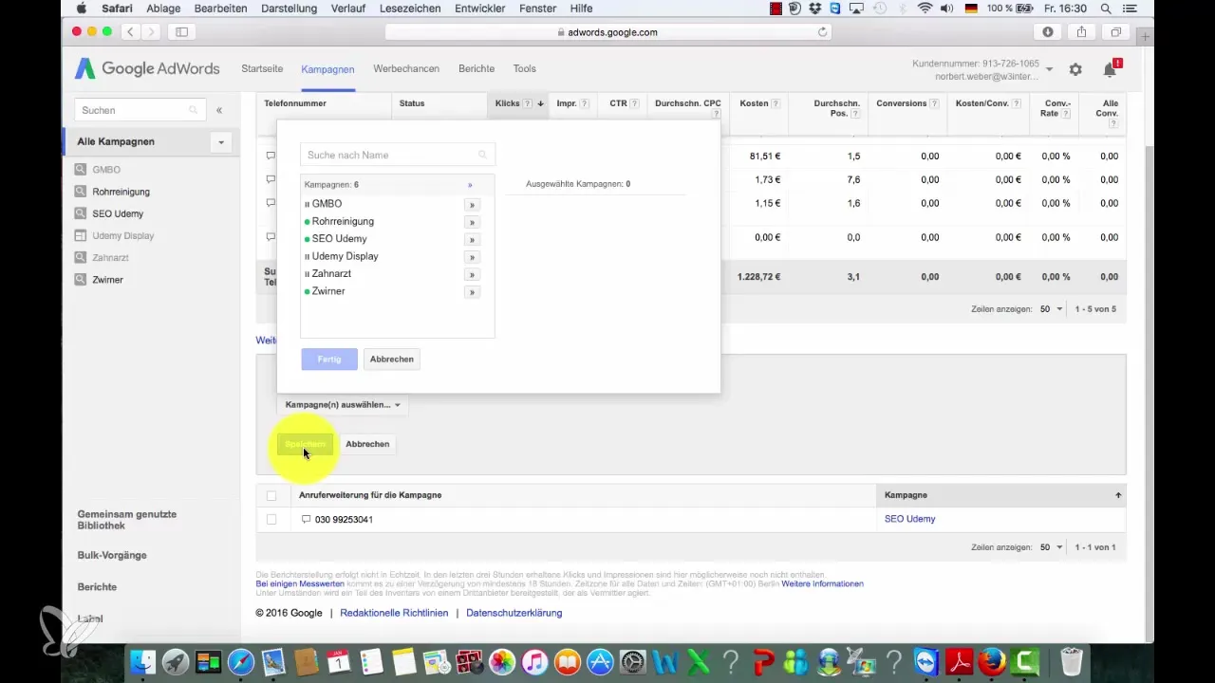Viewport: 1215px width, 683px height.
Task: Open the Trash in the Dock
Action: point(1071,660)
